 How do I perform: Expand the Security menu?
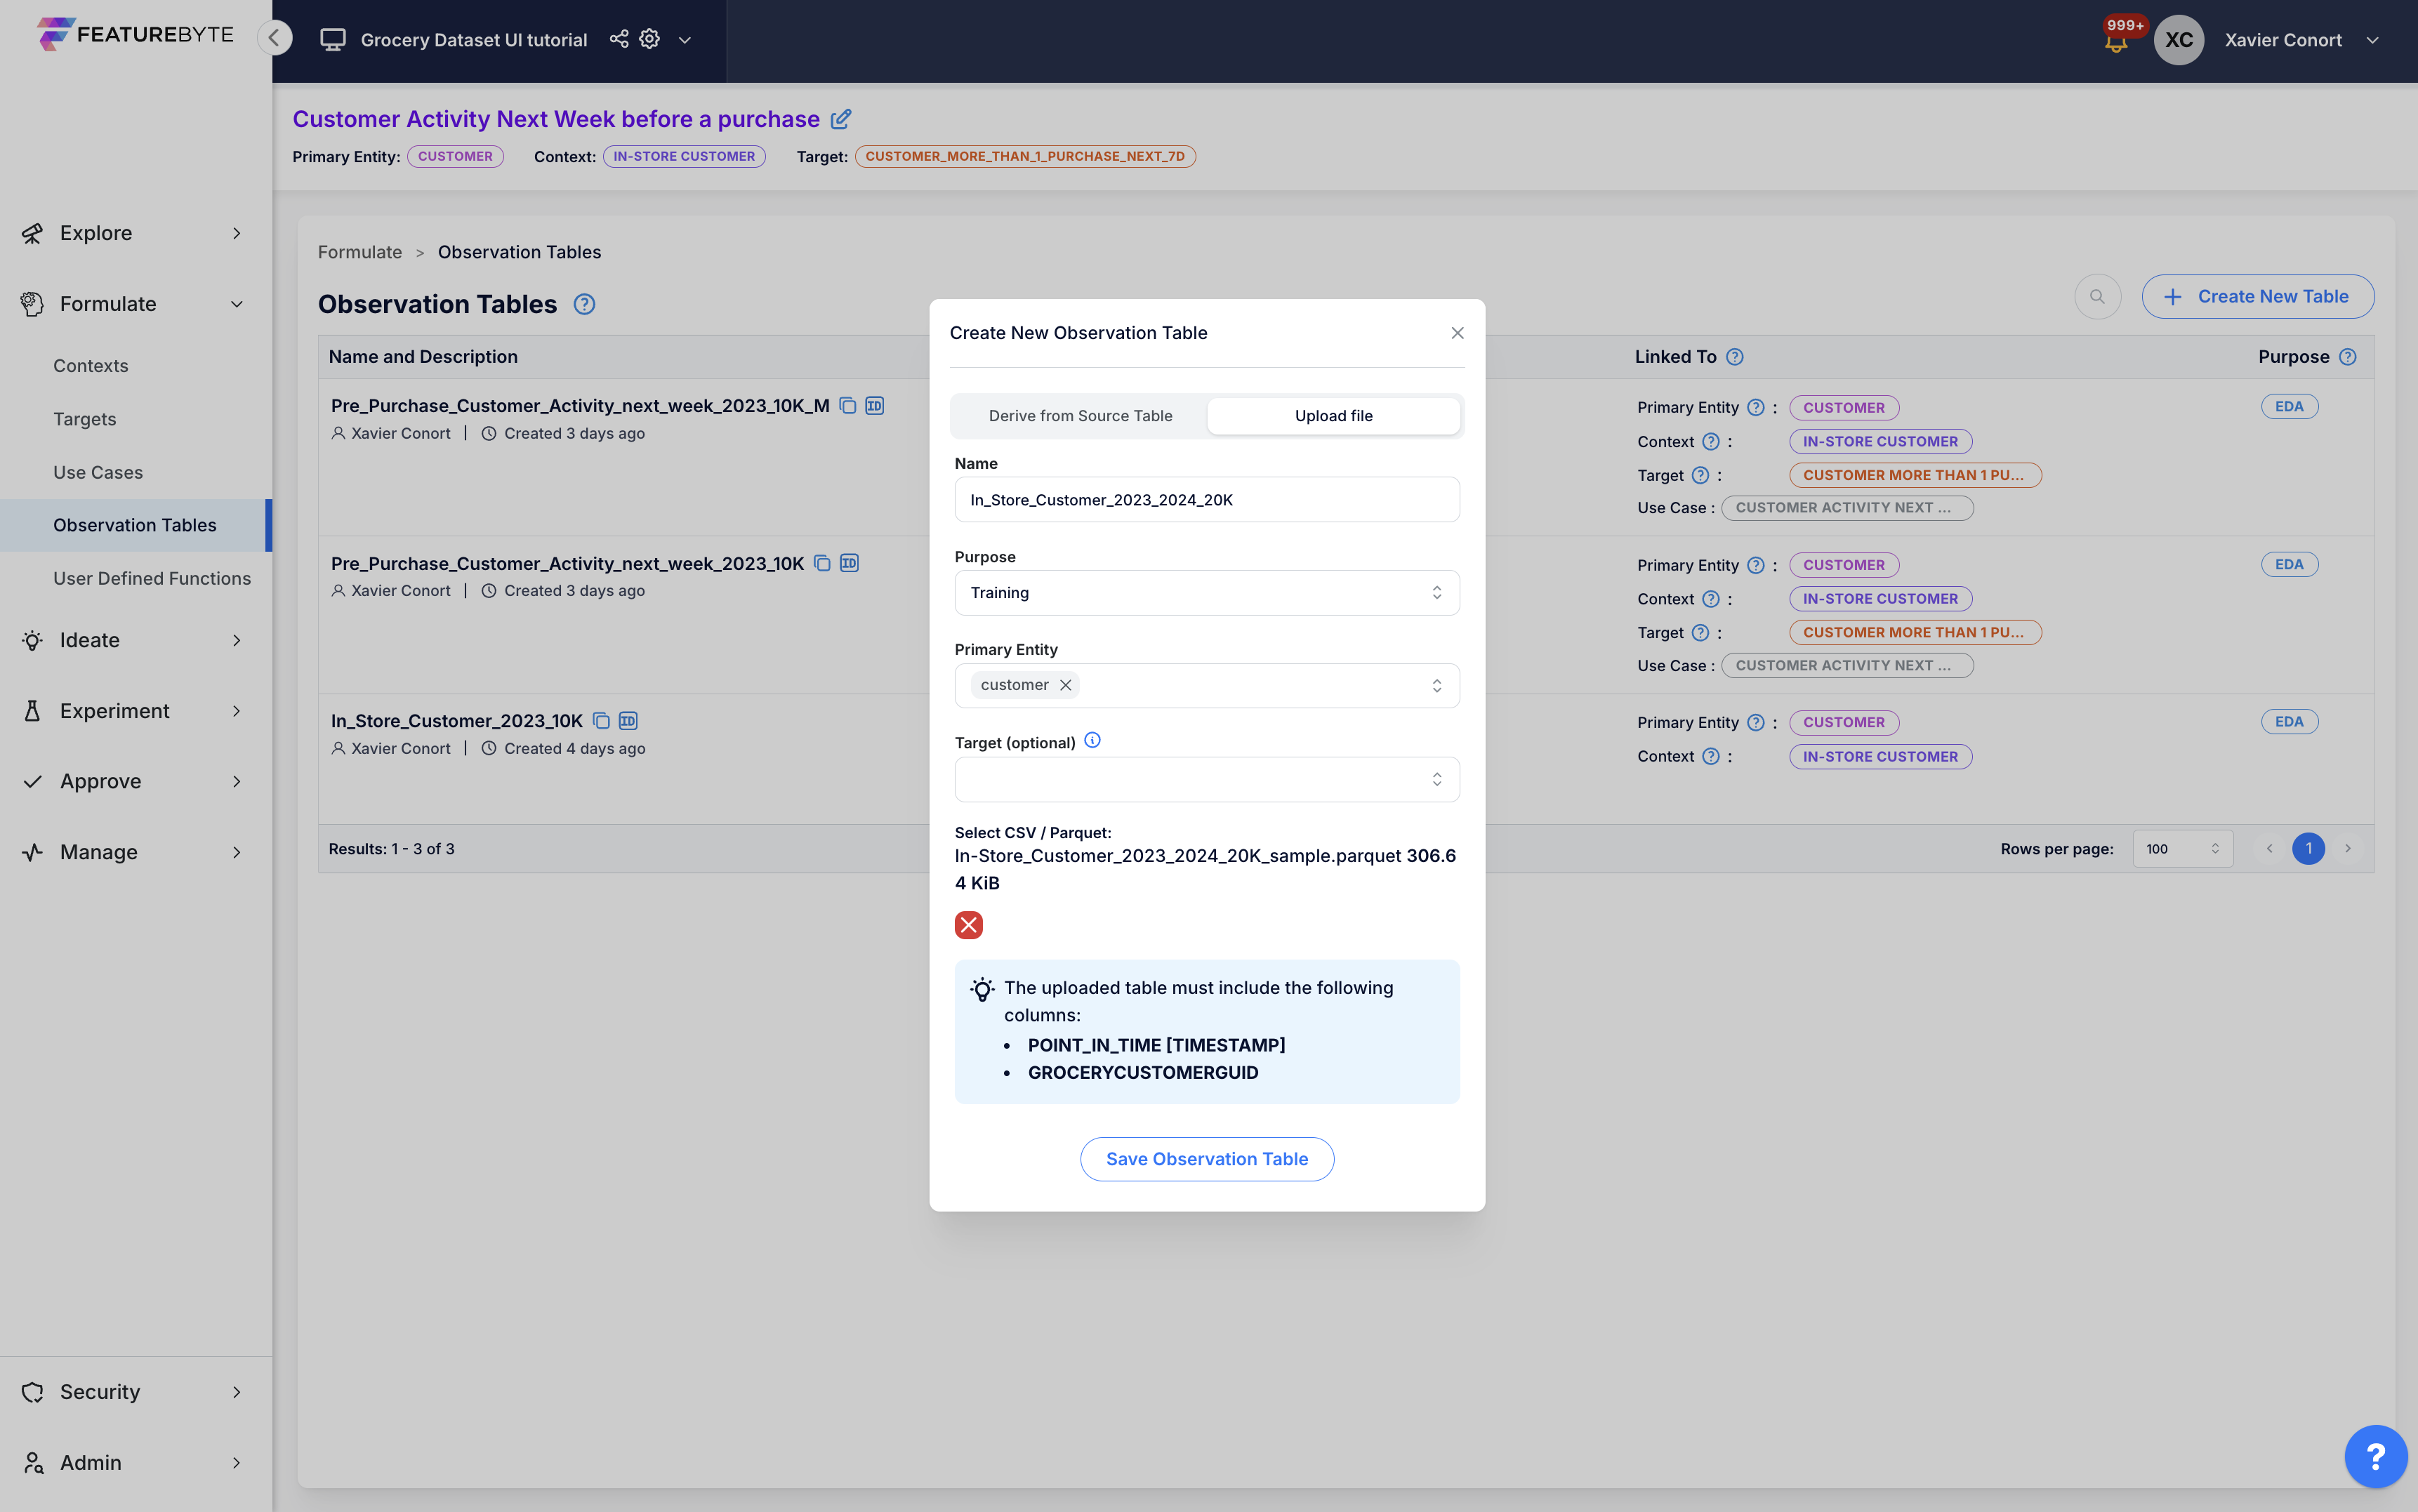(135, 1392)
